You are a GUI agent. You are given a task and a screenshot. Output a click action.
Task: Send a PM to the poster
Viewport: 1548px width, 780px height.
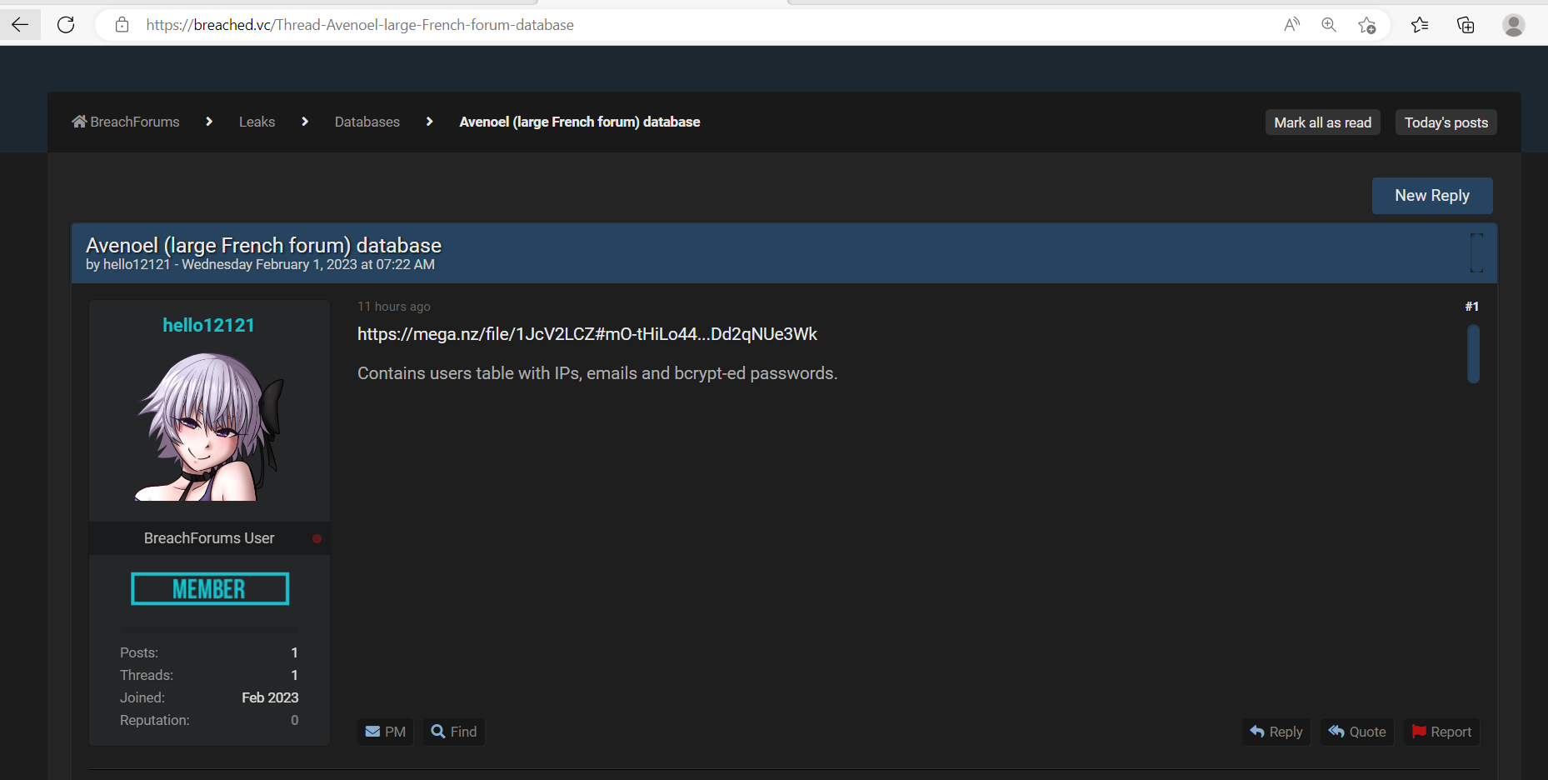pos(385,732)
